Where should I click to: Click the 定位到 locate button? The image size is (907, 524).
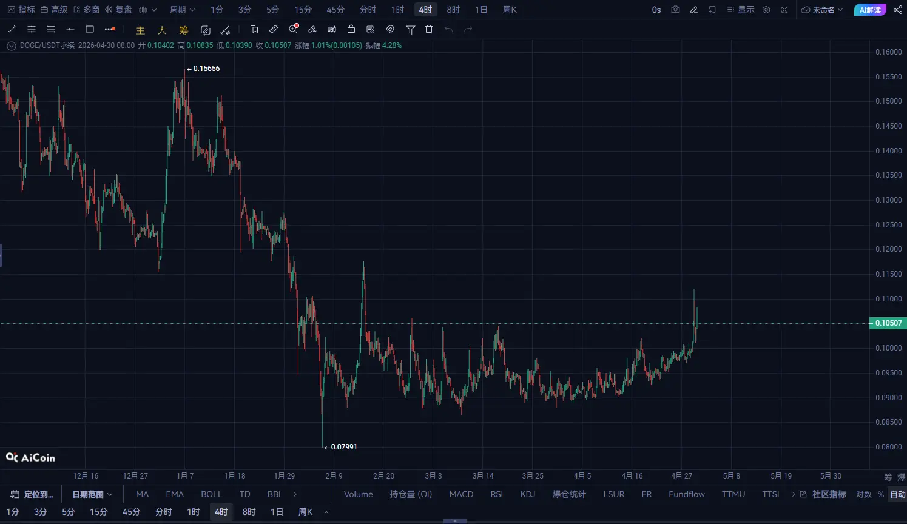33,494
